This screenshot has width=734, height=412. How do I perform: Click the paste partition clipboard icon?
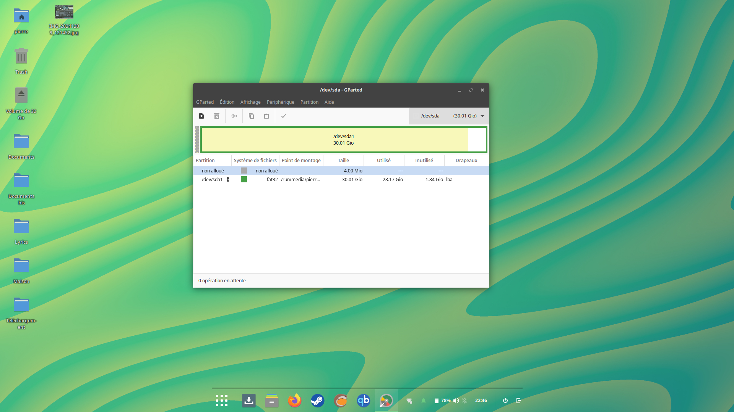tap(266, 116)
